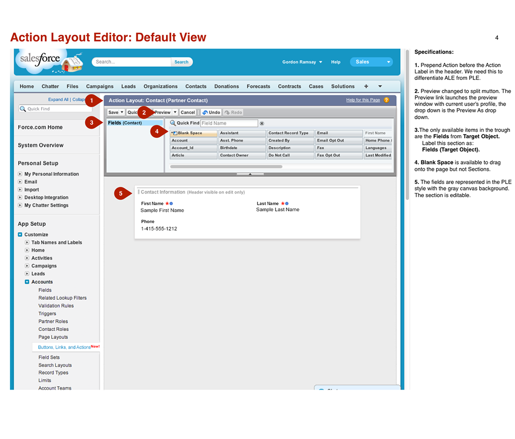This screenshot has height=439, width=515.
Task: Select the Blank Space palette item
Action: tap(194, 133)
